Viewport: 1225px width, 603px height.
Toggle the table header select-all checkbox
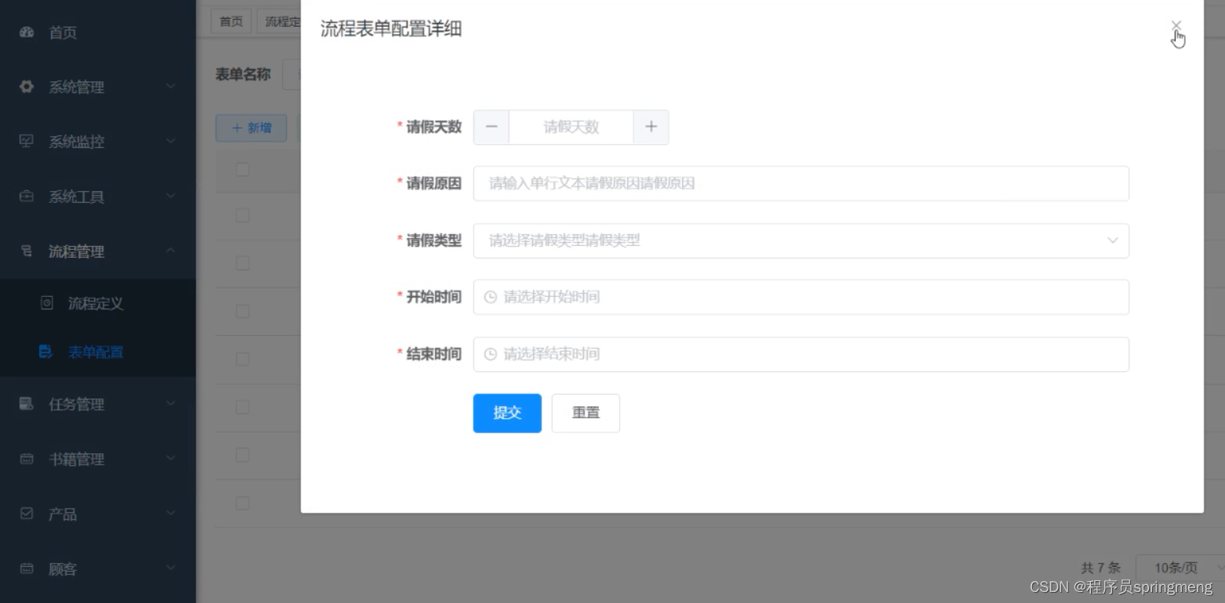tap(242, 169)
